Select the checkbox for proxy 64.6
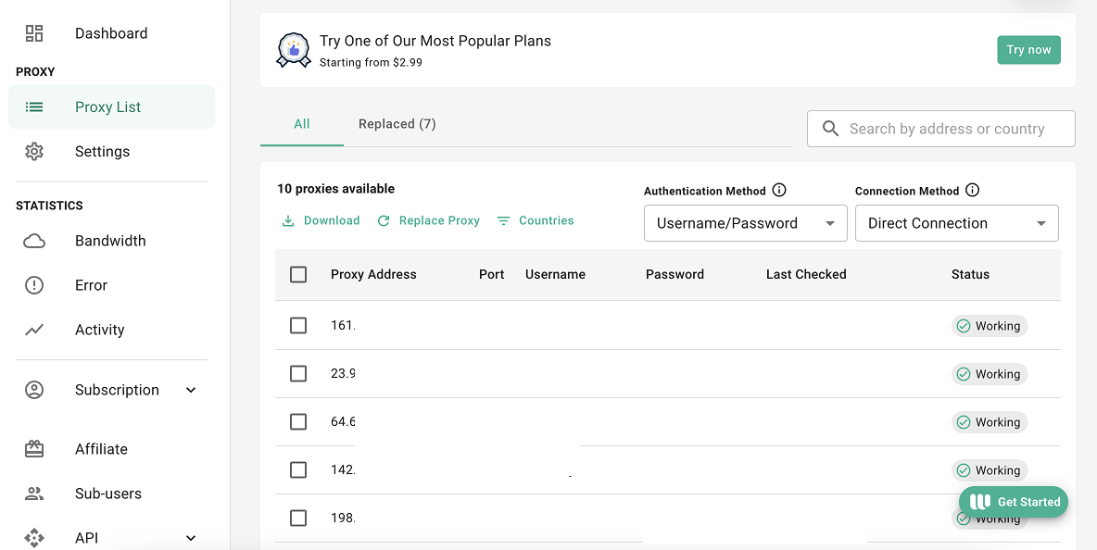Image resolution: width=1097 pixels, height=550 pixels. point(298,422)
